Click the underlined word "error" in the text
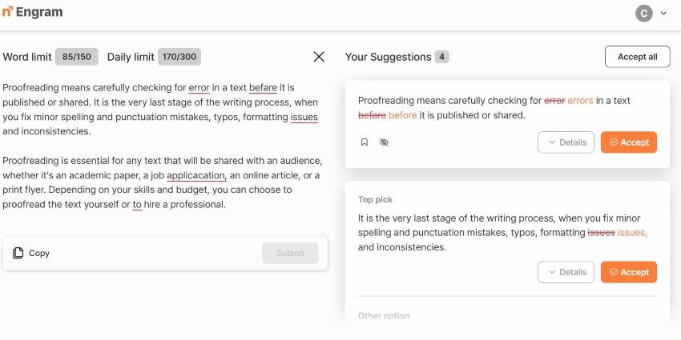 (199, 87)
